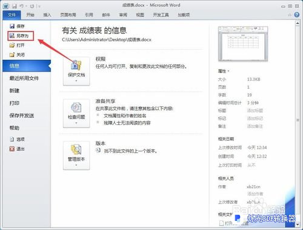
Task: Click the 权限 heading
Action: click(101, 59)
